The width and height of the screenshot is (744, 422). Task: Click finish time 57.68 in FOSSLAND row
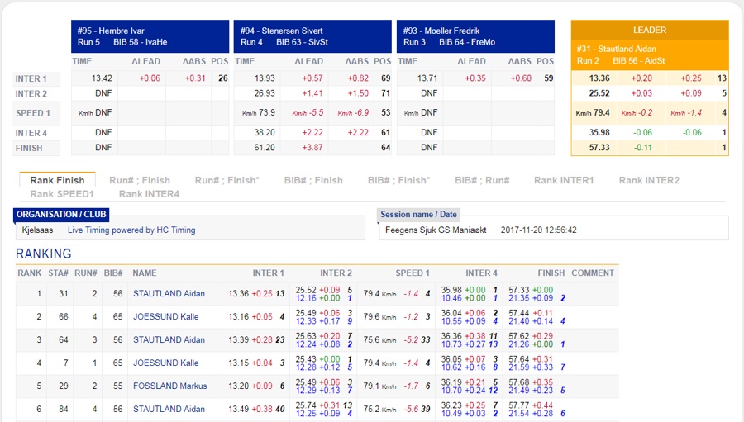pyautogui.click(x=518, y=382)
